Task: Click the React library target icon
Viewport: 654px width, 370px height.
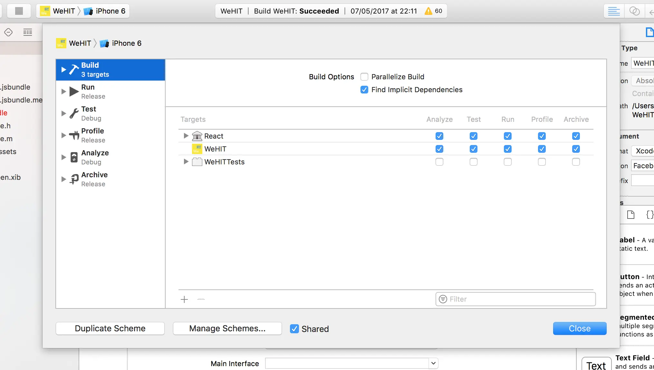Action: tap(197, 136)
